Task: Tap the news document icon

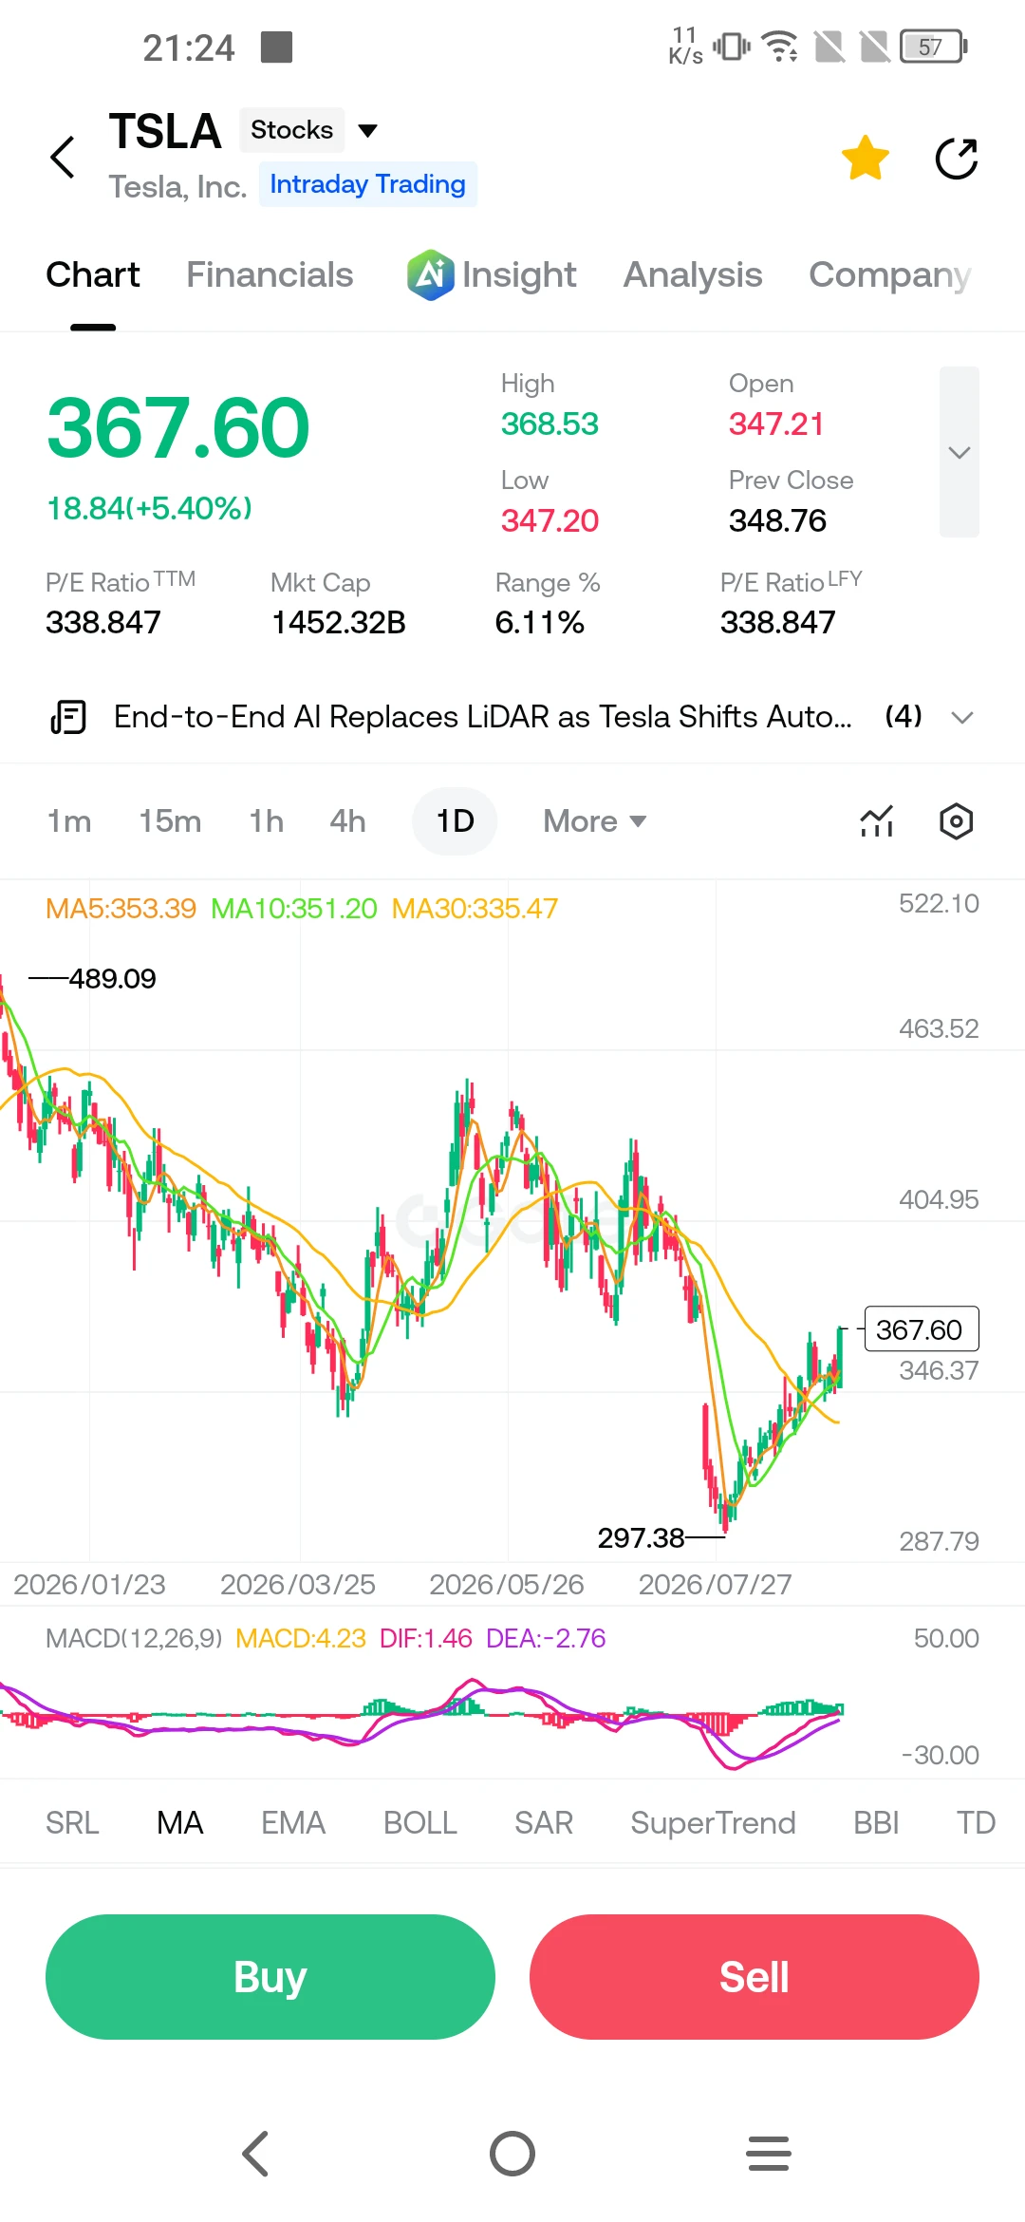Action: click(68, 717)
